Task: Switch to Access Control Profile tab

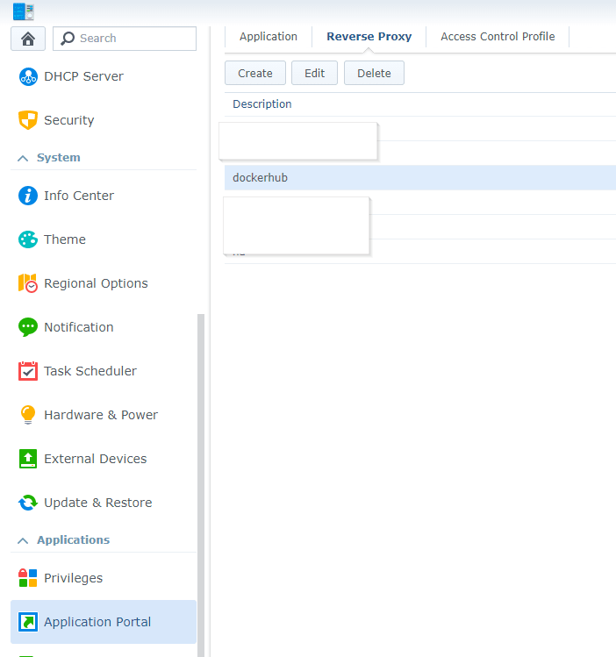Action: click(x=498, y=37)
